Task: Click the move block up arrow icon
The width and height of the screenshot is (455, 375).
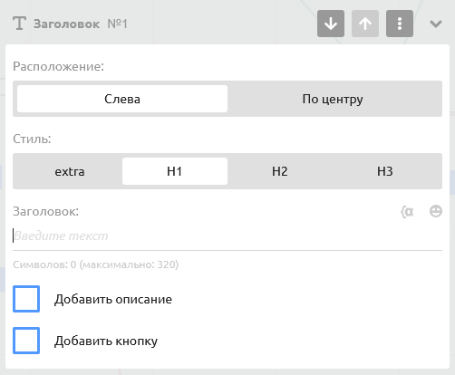Action: [x=365, y=24]
